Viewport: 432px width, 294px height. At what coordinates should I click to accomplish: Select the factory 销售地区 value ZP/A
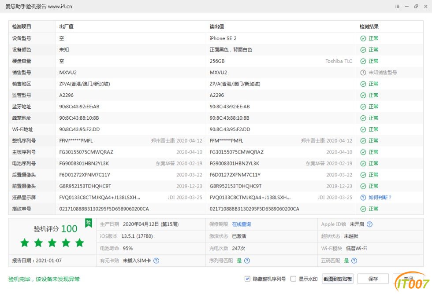[85, 84]
